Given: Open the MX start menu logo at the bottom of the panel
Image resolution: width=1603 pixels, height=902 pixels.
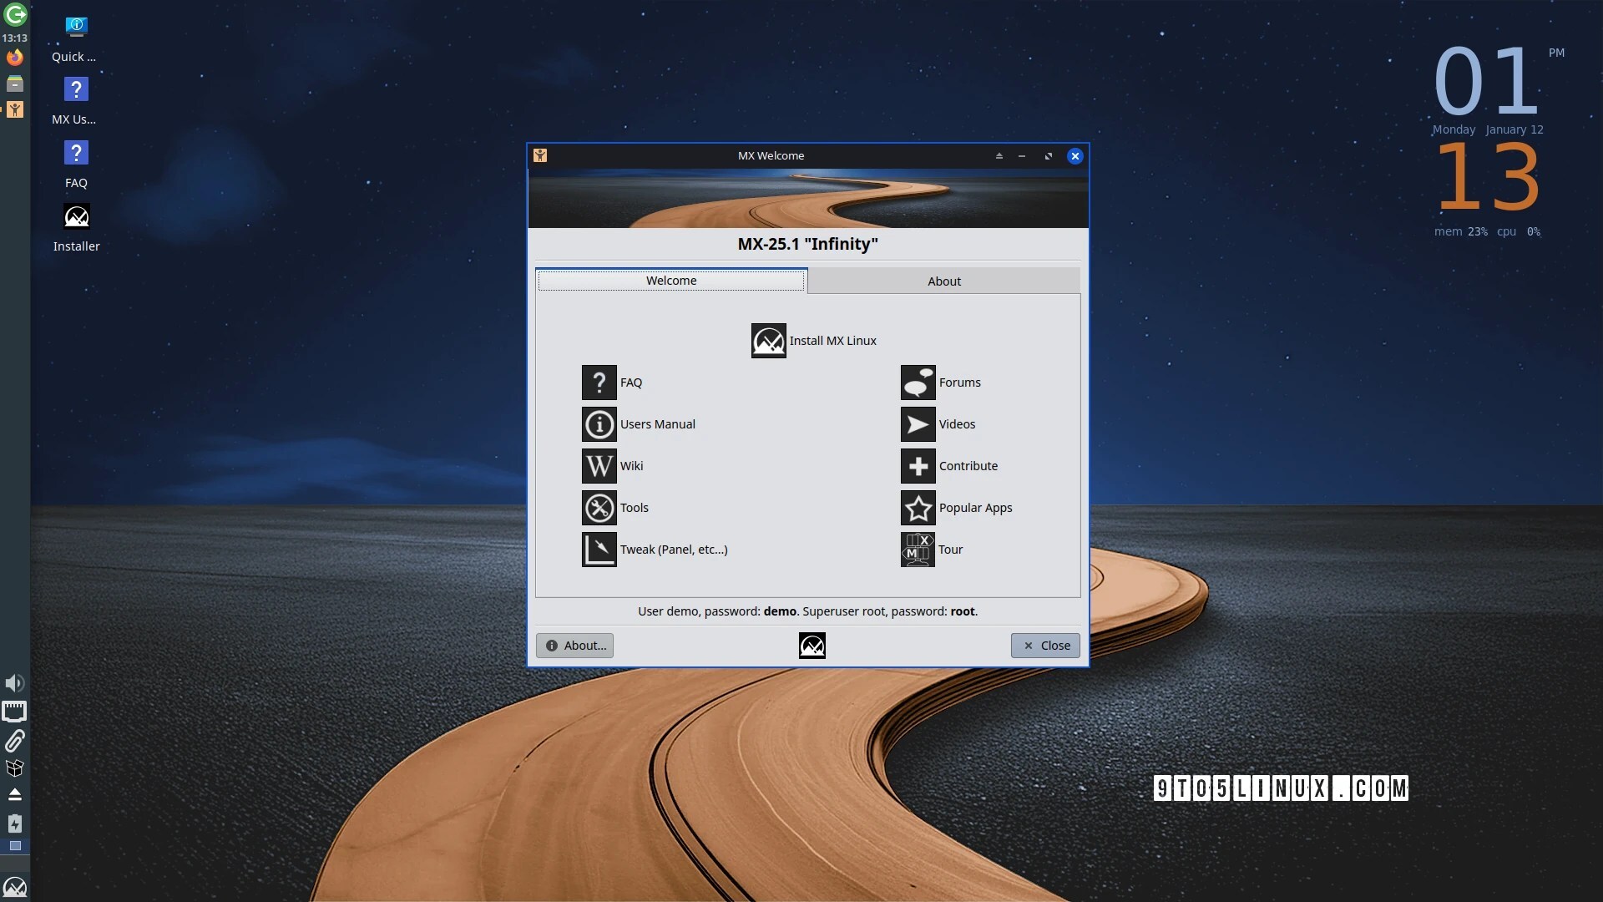Looking at the screenshot, I should (15, 886).
